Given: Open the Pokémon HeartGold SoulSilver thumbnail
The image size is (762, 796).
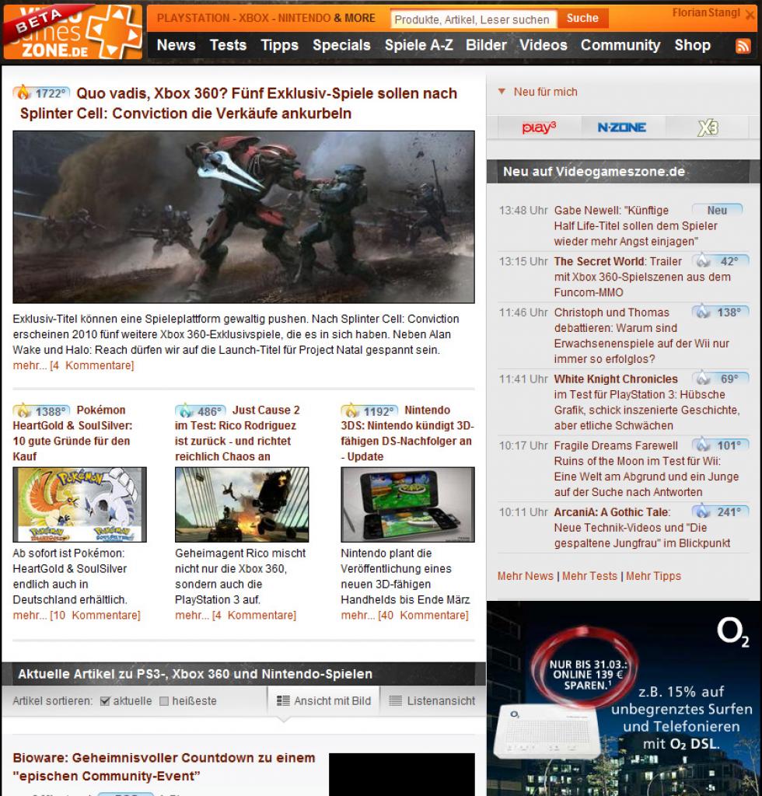Looking at the screenshot, I should point(80,504).
